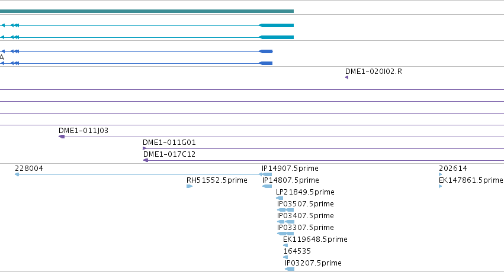Click the IP03207.5prime feature glyph
Viewport: 504px width, 272px height.
coord(289,269)
